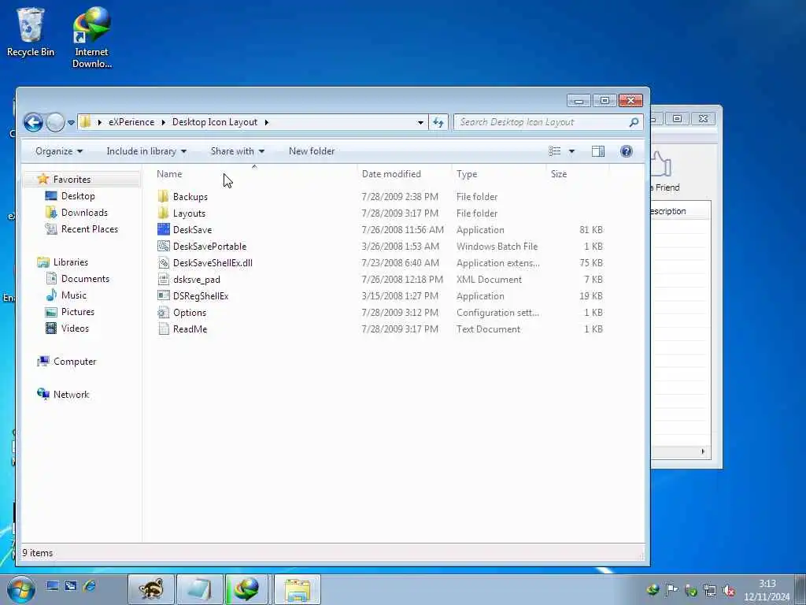The image size is (806, 605).
Task: Sort by Size column
Action: tap(559, 174)
